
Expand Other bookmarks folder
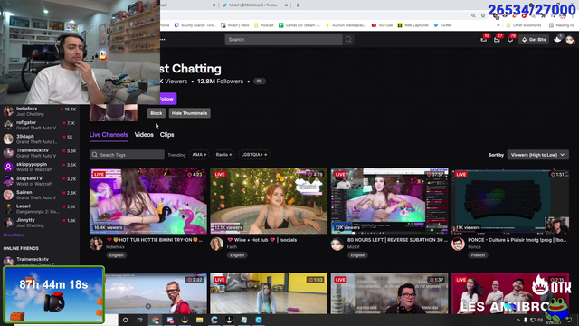click(x=524, y=25)
